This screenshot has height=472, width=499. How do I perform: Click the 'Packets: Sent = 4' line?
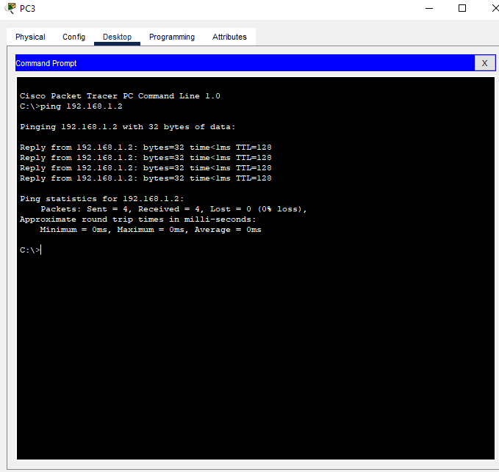tap(173, 209)
